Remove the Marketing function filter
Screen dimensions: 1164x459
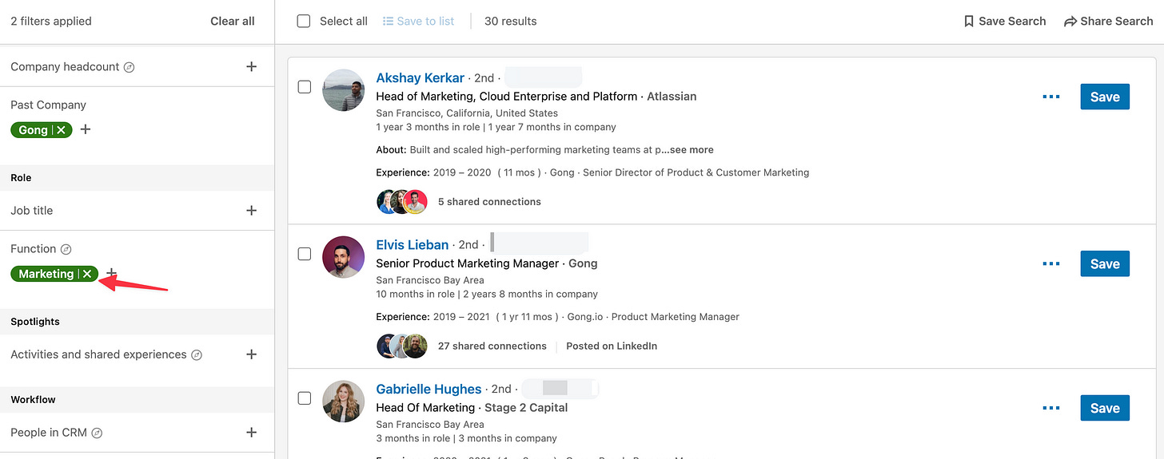[87, 274]
